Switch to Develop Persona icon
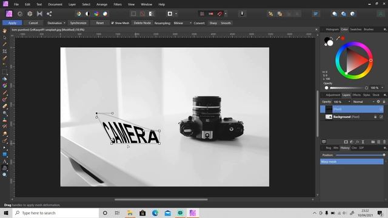388x218 pixels. click(x=30, y=14)
